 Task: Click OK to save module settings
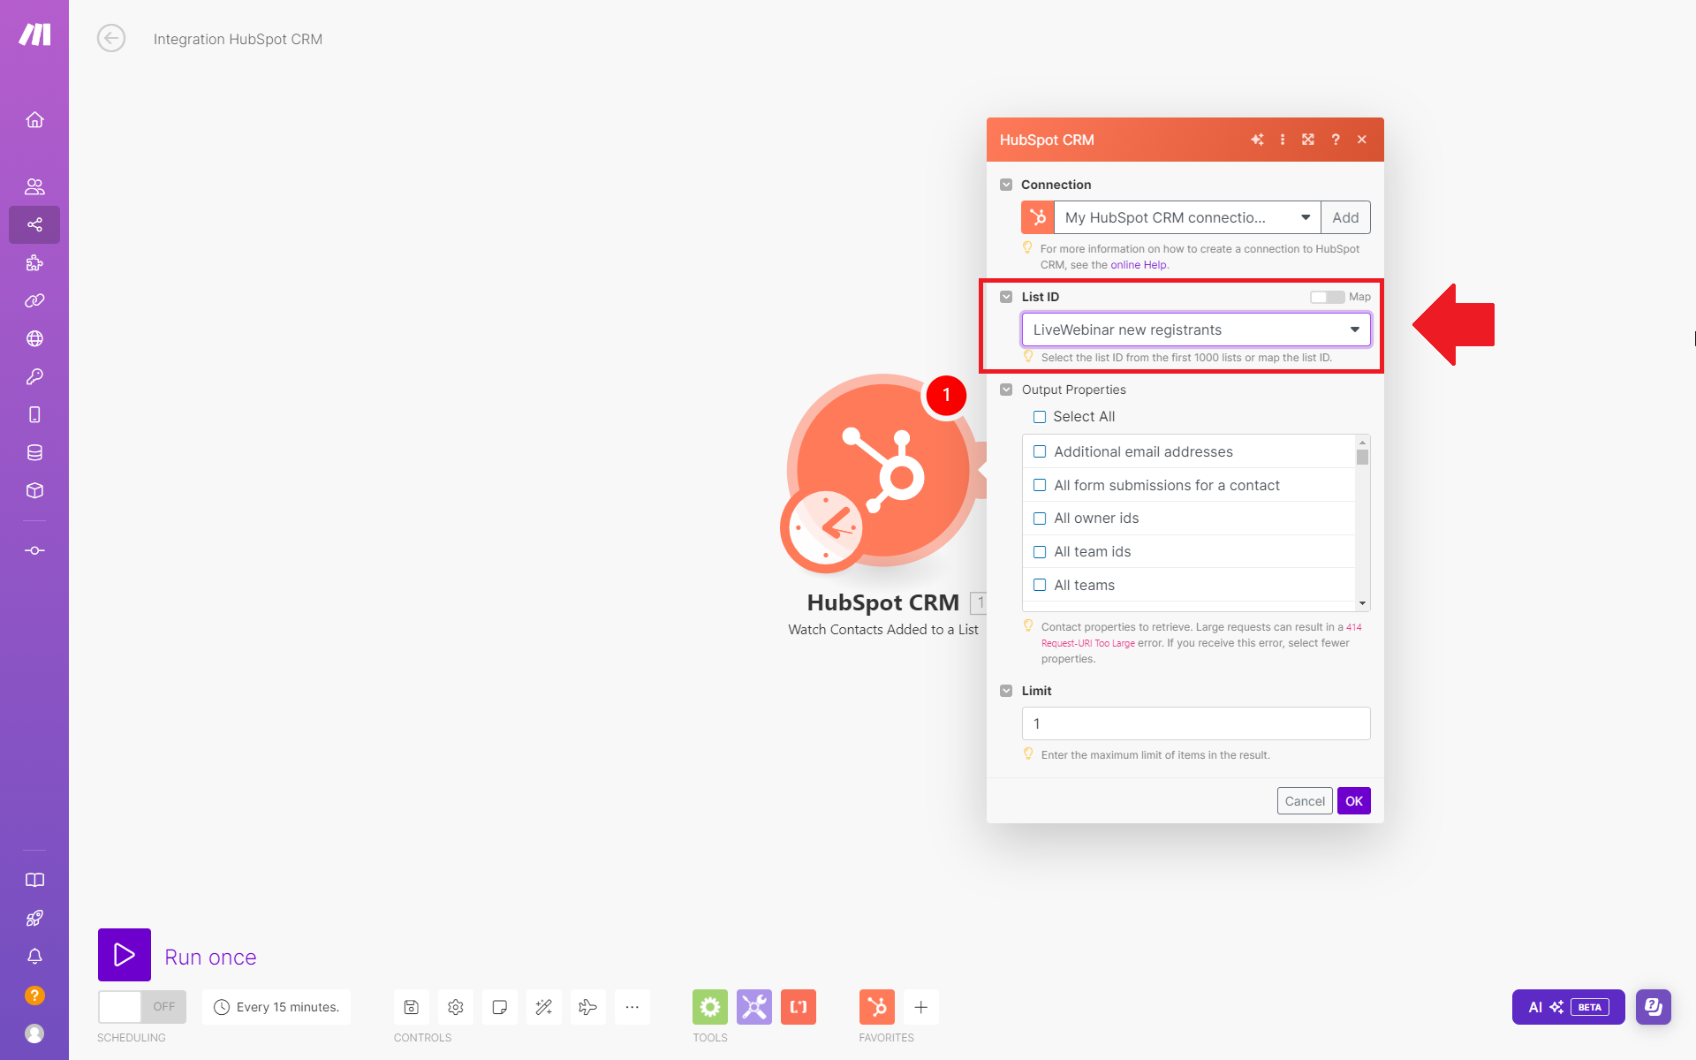point(1353,800)
